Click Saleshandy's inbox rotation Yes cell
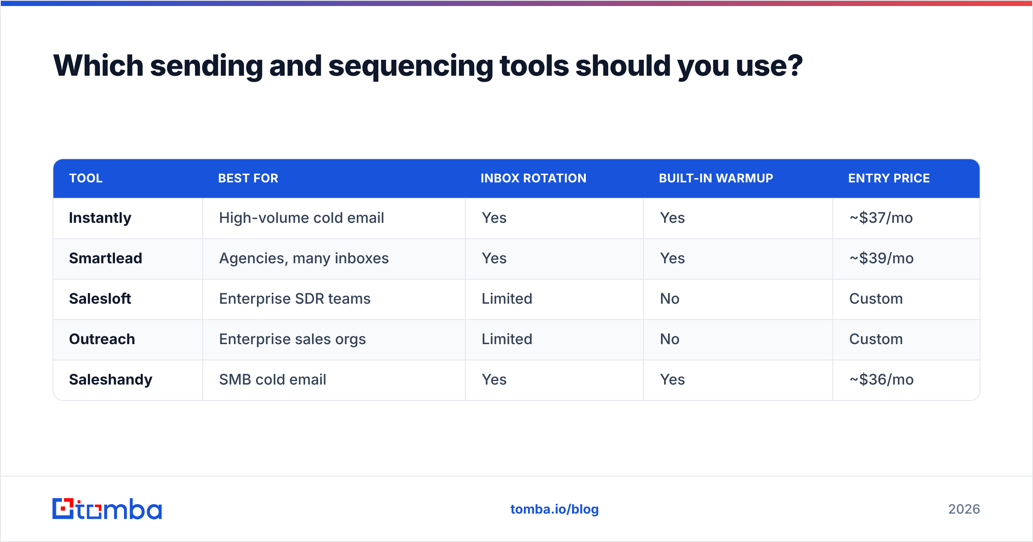This screenshot has width=1033, height=542. (554, 380)
